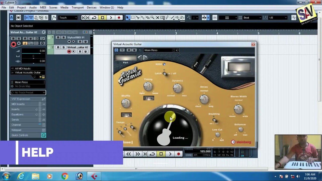Adjust the Shuffle knob showing 50.0%

(126, 103)
